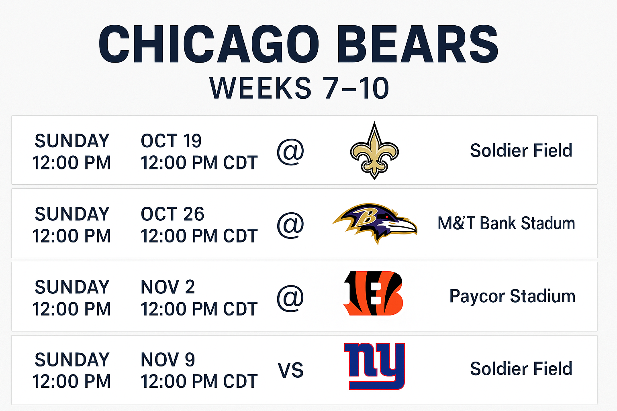Click SUNDAY label in the Saints game row
Screen dimensions: 617x411
[x=72, y=141]
